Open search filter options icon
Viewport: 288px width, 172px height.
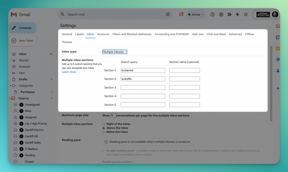(168, 14)
